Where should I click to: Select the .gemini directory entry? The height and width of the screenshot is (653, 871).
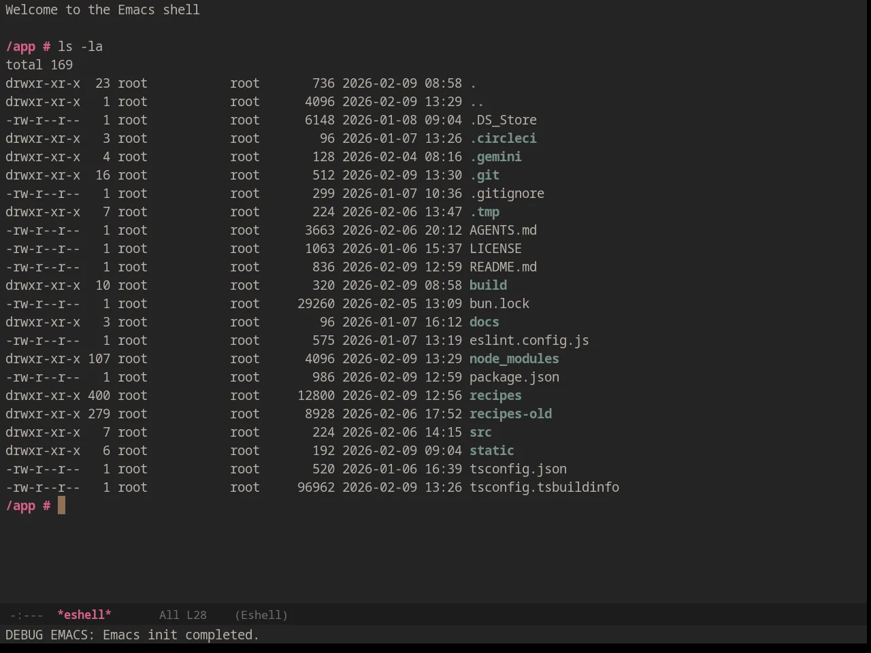495,156
